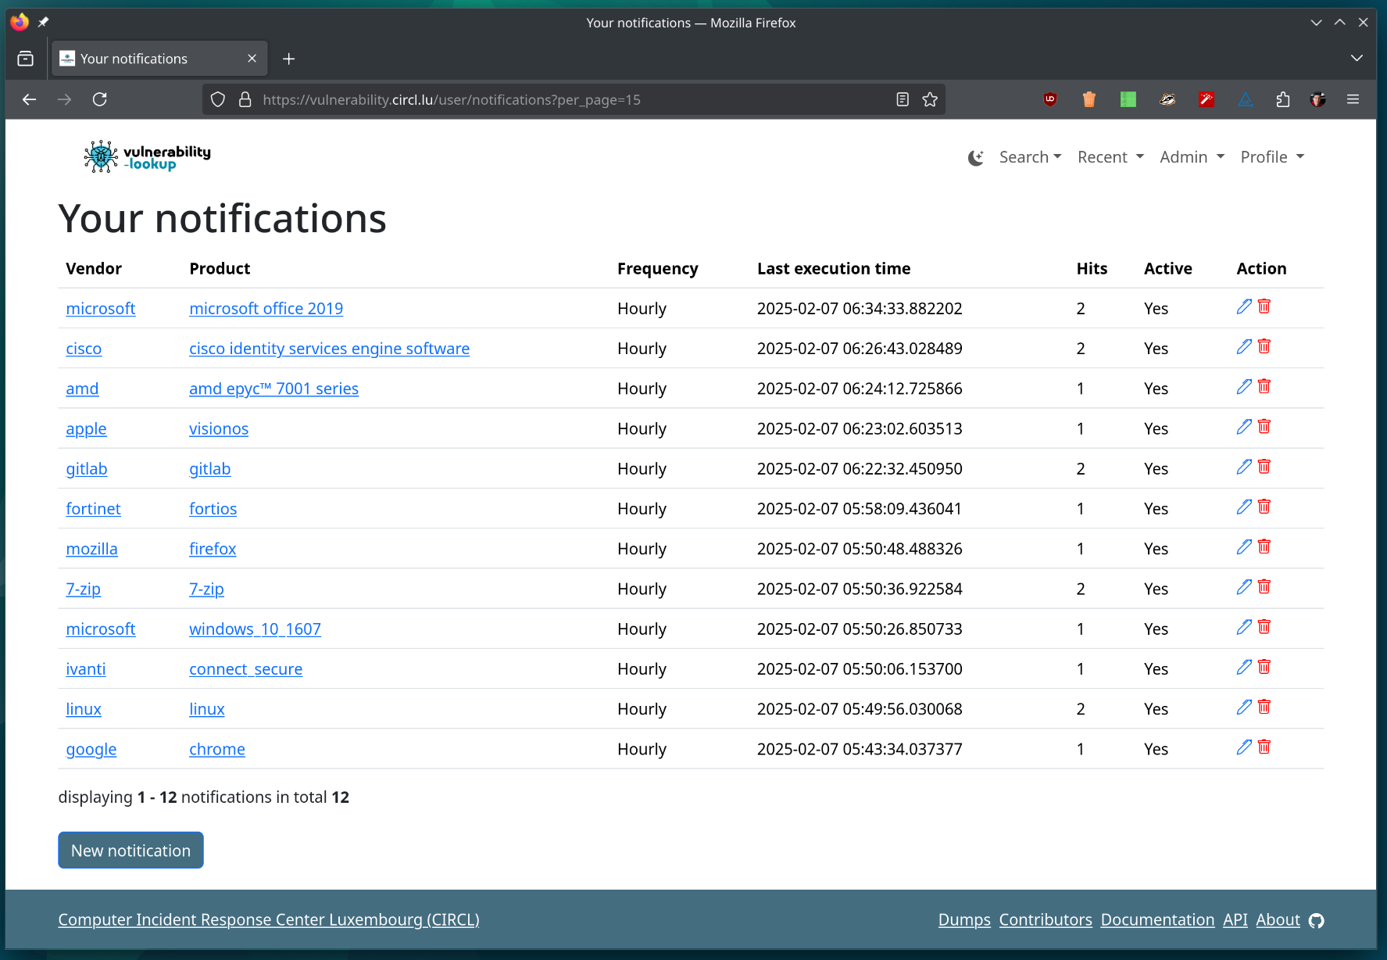Open the visionos product link
The height and width of the screenshot is (960, 1387).
click(x=219, y=429)
